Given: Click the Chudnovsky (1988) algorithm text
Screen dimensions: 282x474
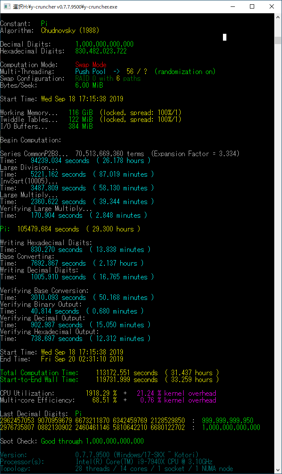Looking at the screenshot, I should click(70, 31).
